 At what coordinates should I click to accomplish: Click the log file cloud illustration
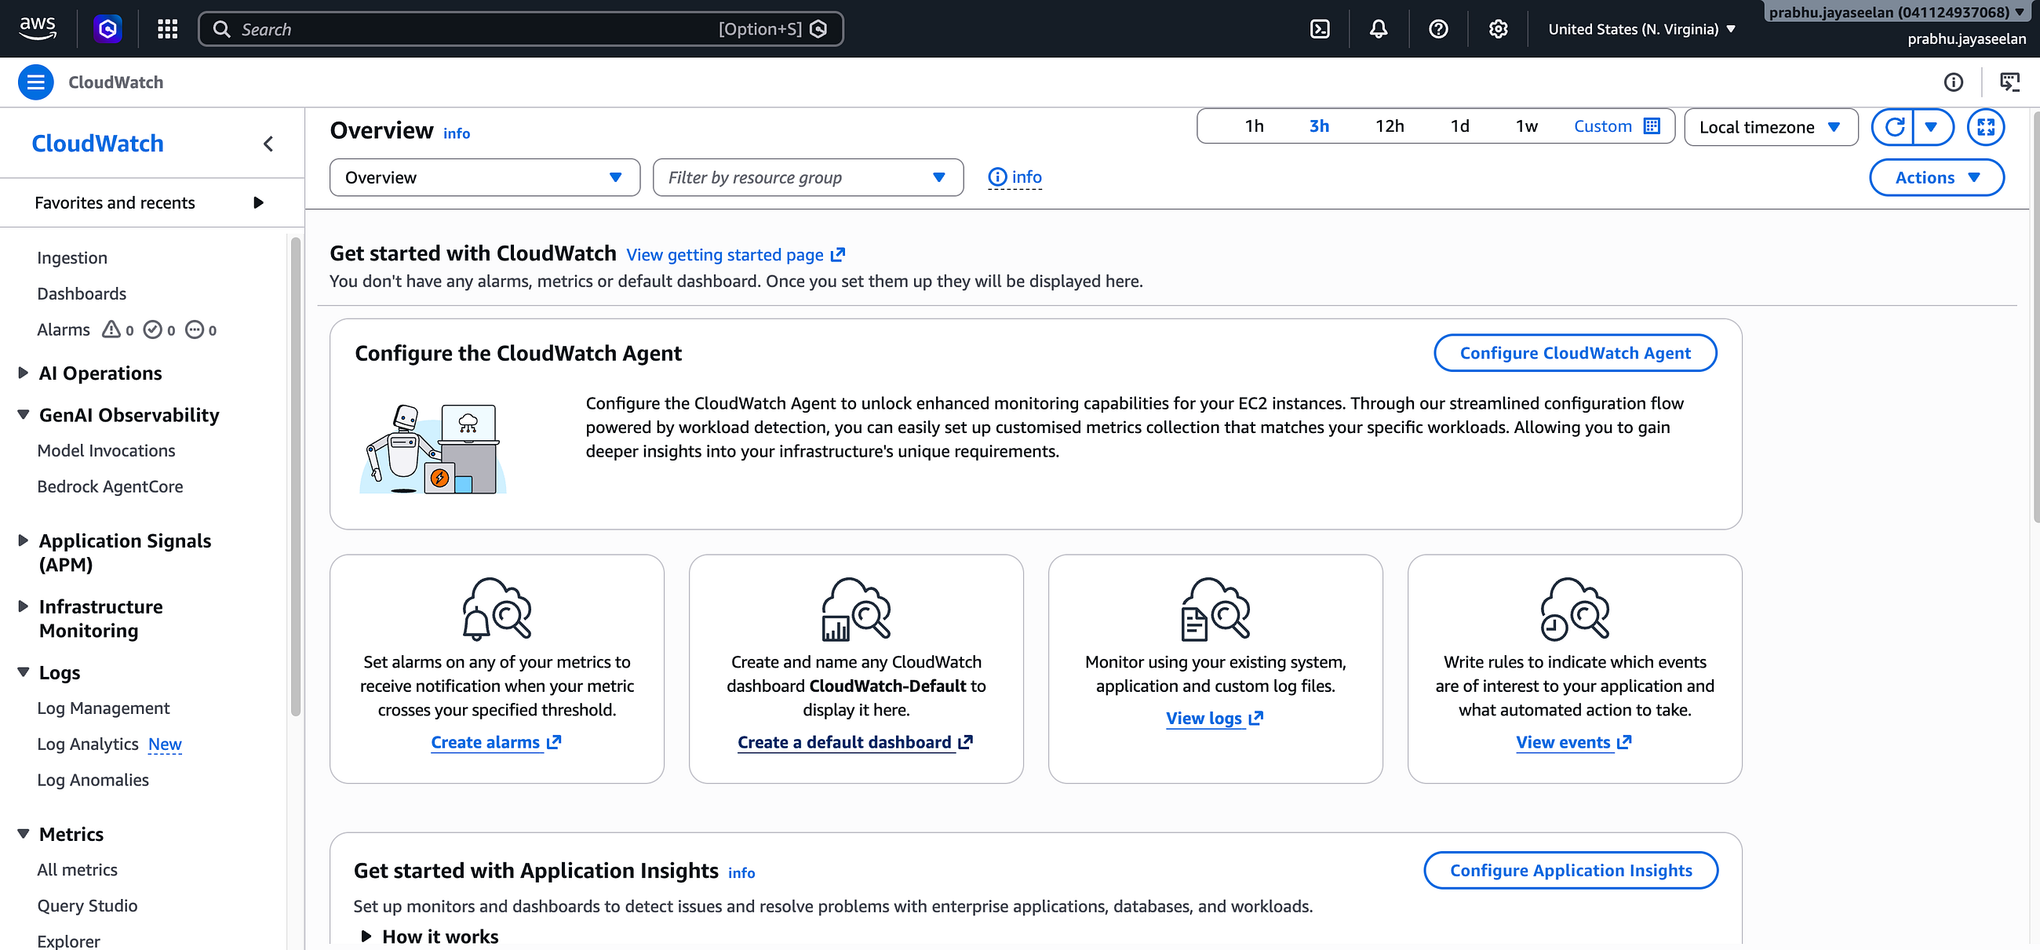tap(1215, 608)
